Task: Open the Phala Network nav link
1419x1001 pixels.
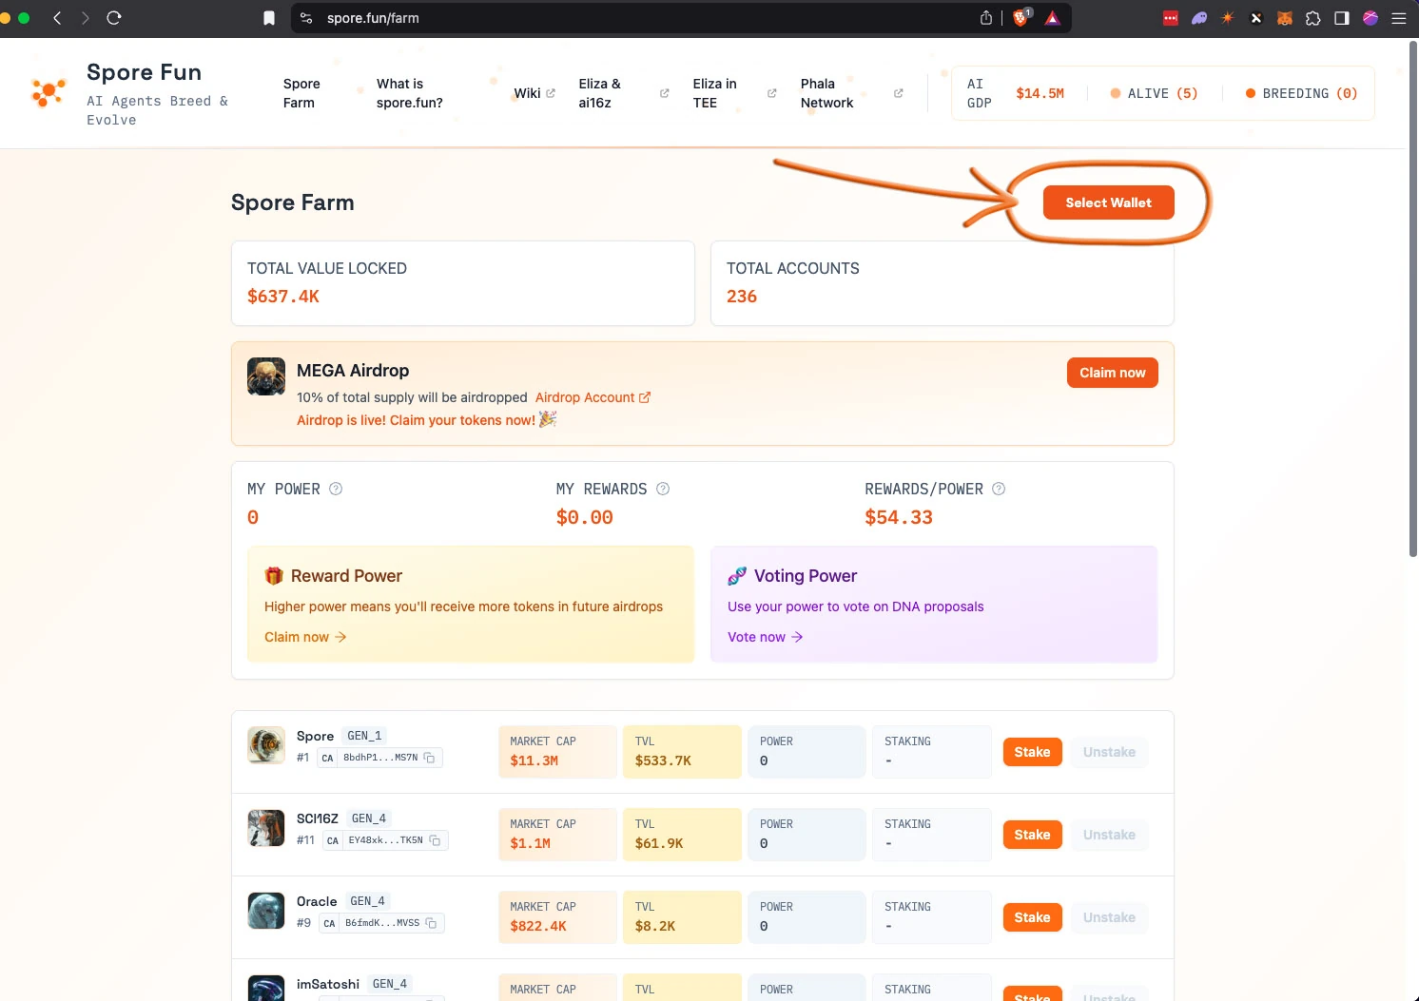Action: coord(851,93)
